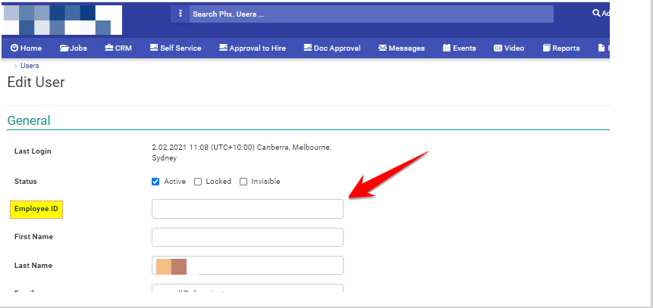Screen dimensions: 653x308
Task: Click the Self Service icon
Action: [x=154, y=48]
